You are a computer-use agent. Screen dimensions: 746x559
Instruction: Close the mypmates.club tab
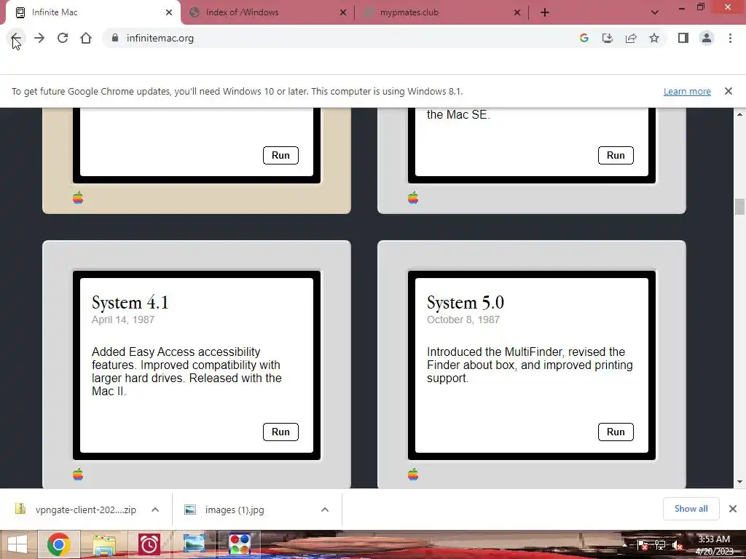[517, 12]
